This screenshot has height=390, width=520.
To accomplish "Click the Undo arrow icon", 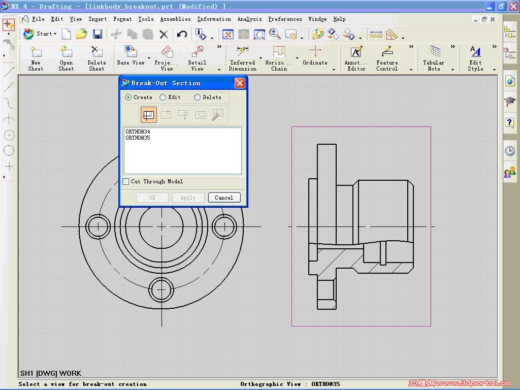I will (x=182, y=34).
